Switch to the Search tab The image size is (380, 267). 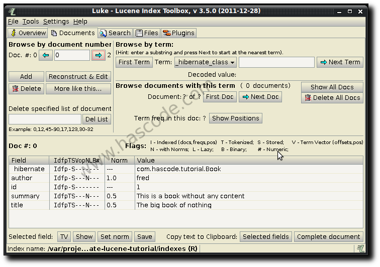coord(115,33)
